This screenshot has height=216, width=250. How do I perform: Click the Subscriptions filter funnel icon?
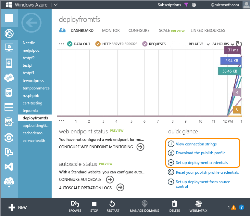tap(186, 5)
